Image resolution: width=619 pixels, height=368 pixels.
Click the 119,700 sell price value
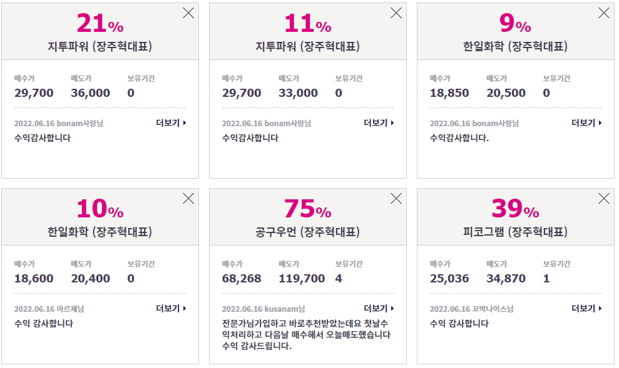click(302, 279)
